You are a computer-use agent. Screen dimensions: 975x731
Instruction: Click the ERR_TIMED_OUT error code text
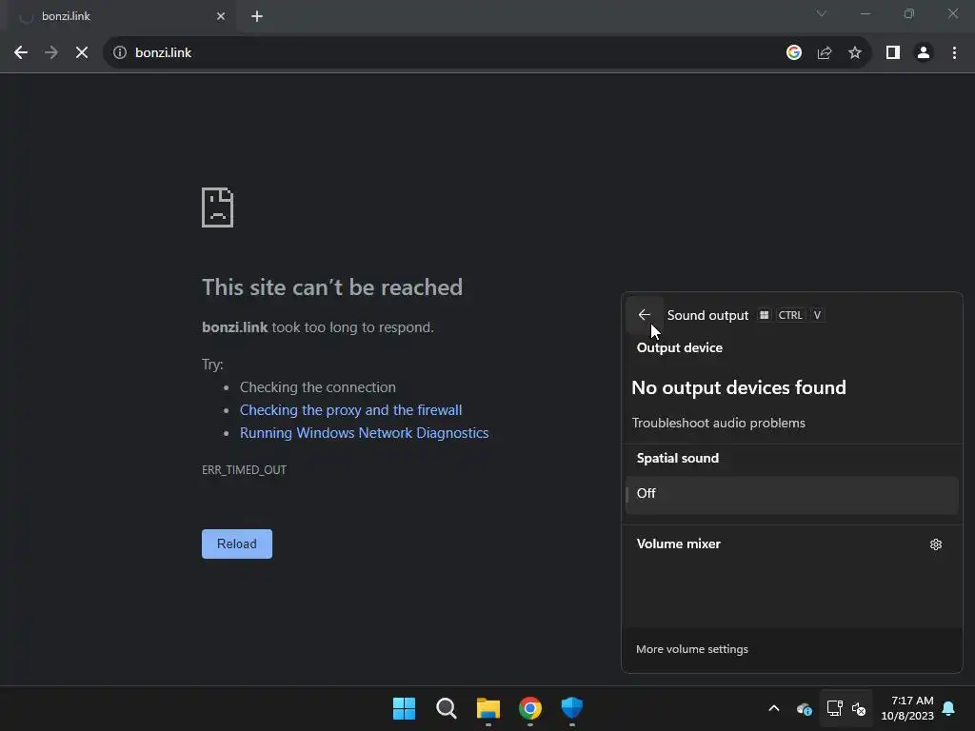[x=245, y=470]
